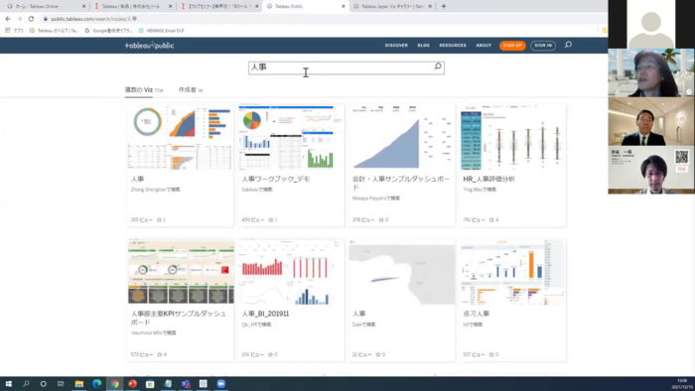Submit search with the magnifier in search box
This screenshot has width=695, height=391.
(x=438, y=66)
